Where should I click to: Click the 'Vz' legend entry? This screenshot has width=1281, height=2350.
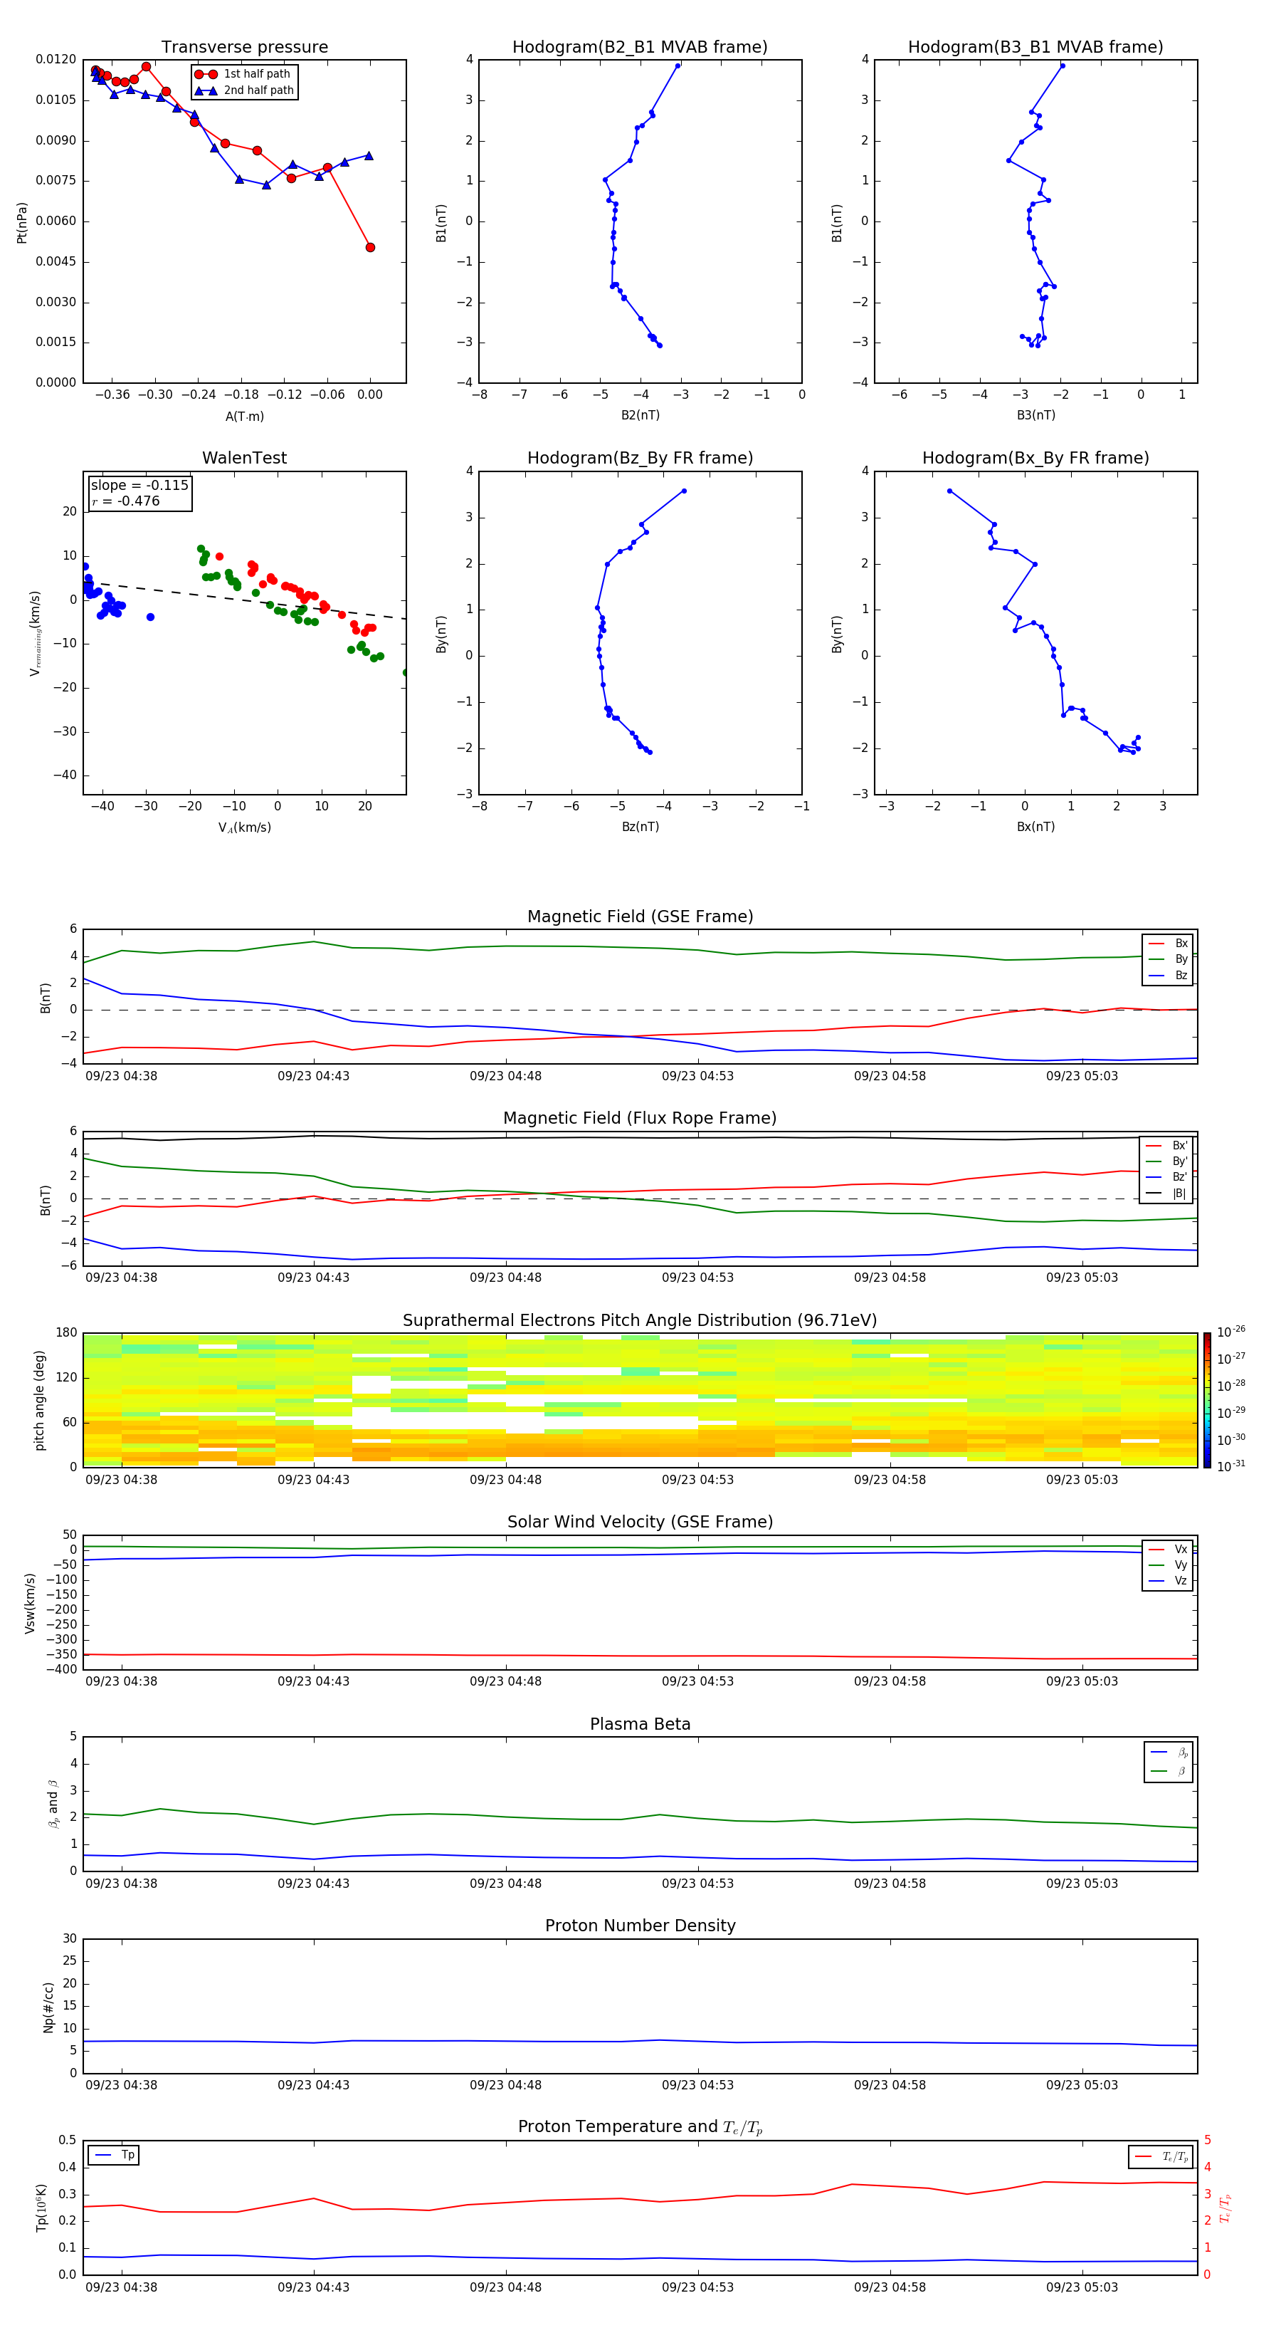pyautogui.click(x=1168, y=1581)
